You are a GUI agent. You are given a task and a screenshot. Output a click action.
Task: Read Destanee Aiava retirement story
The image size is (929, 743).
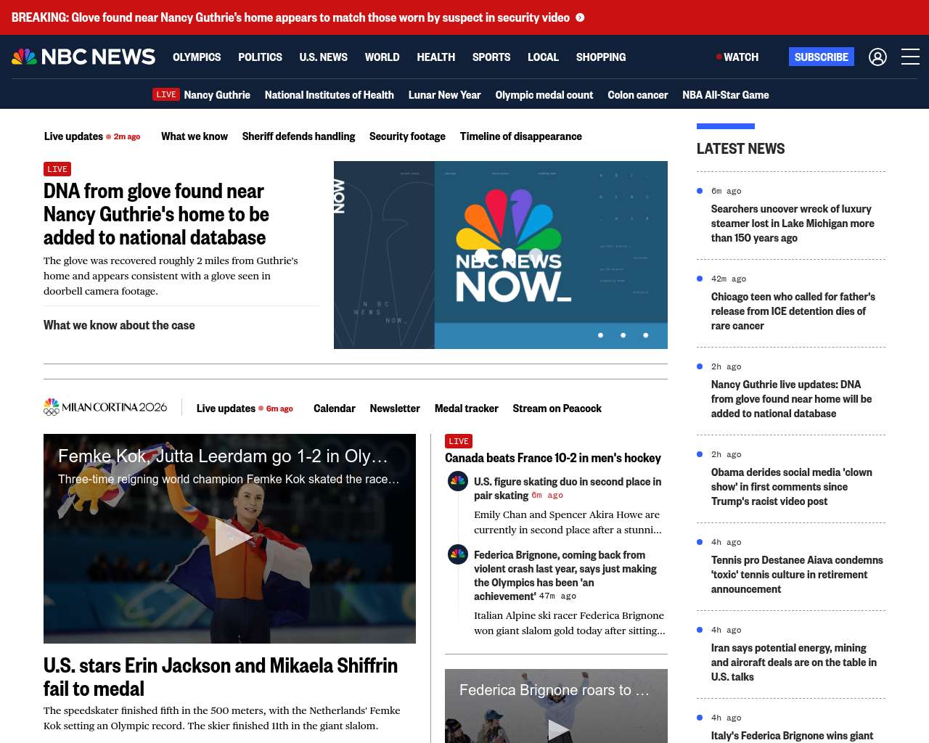(797, 575)
